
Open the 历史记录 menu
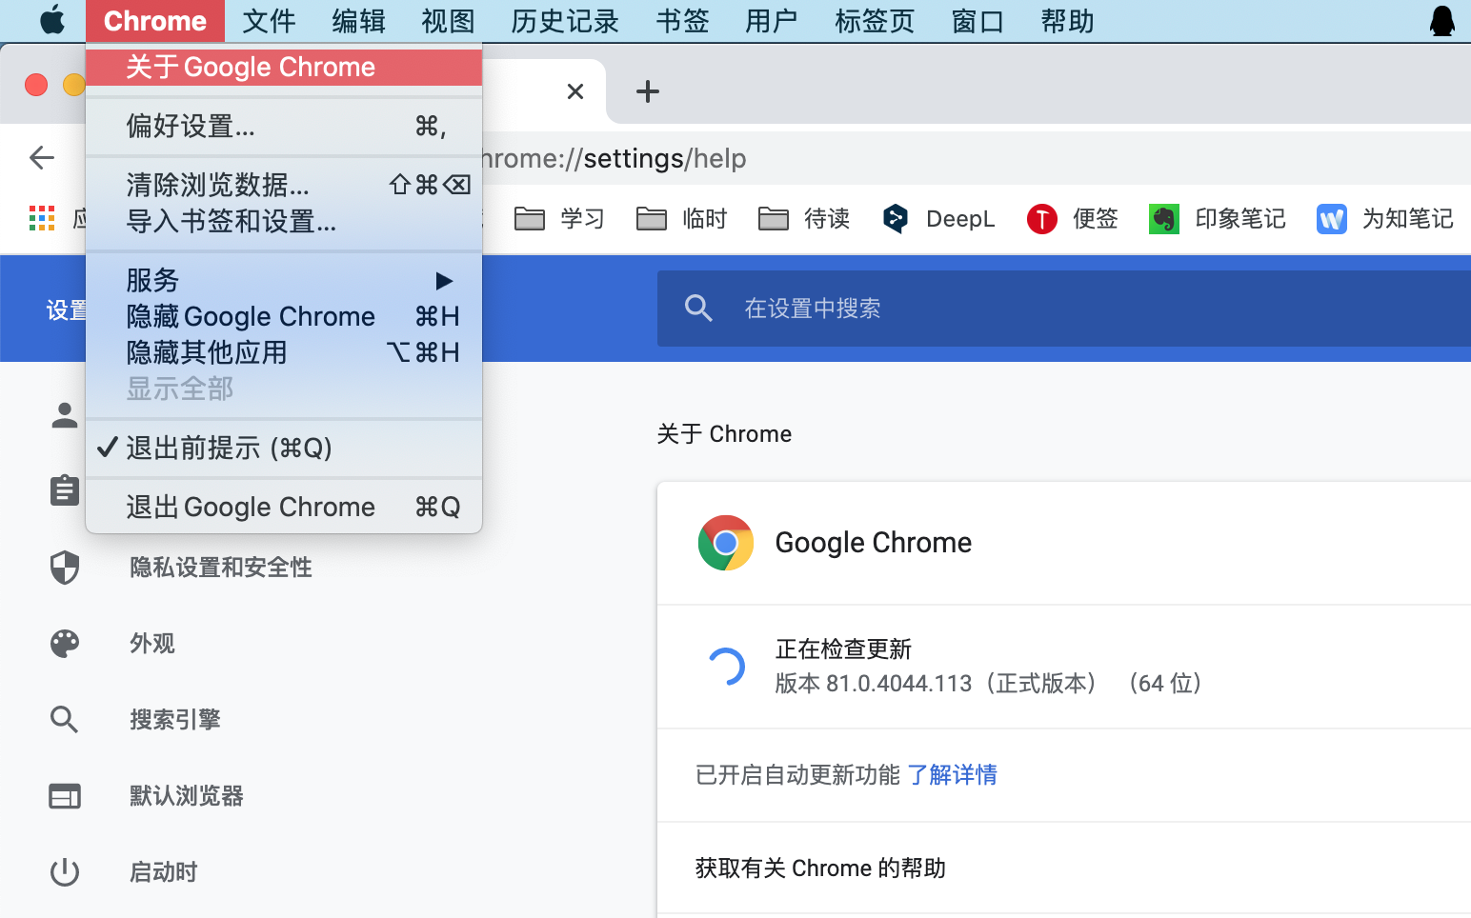tap(565, 20)
